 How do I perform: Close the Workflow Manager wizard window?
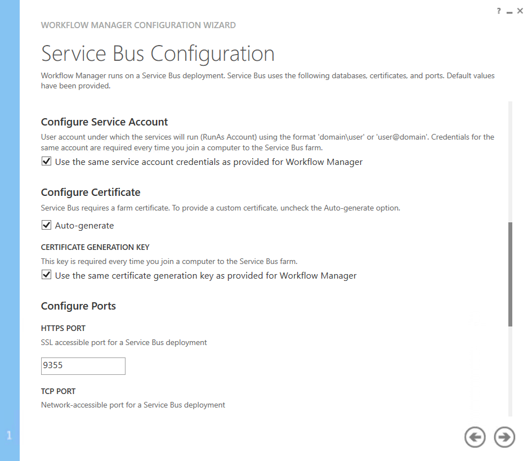click(520, 11)
